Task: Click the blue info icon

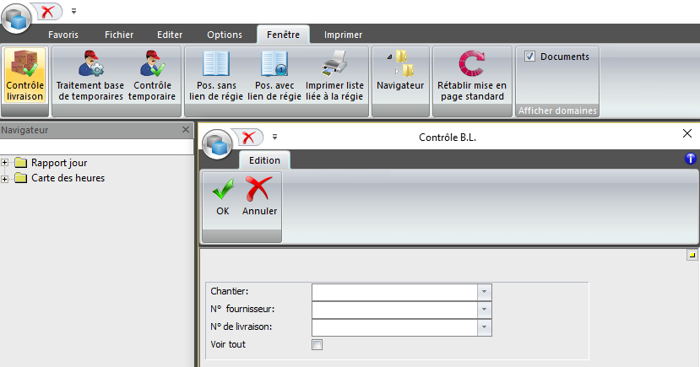Action: point(690,159)
